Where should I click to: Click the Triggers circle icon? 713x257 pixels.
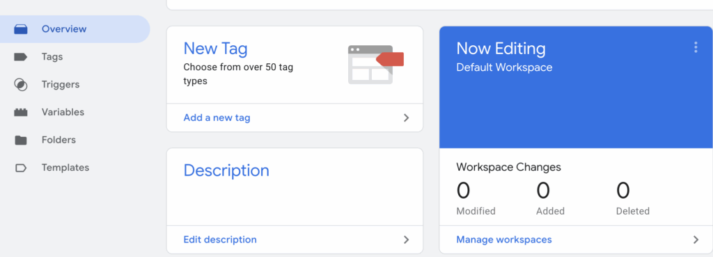click(x=21, y=85)
